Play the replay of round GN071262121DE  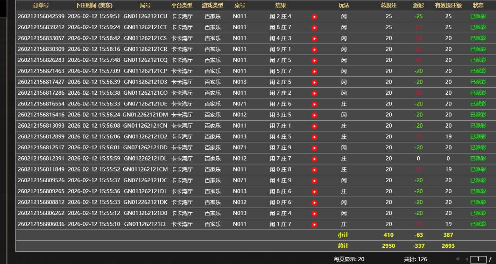point(314,104)
